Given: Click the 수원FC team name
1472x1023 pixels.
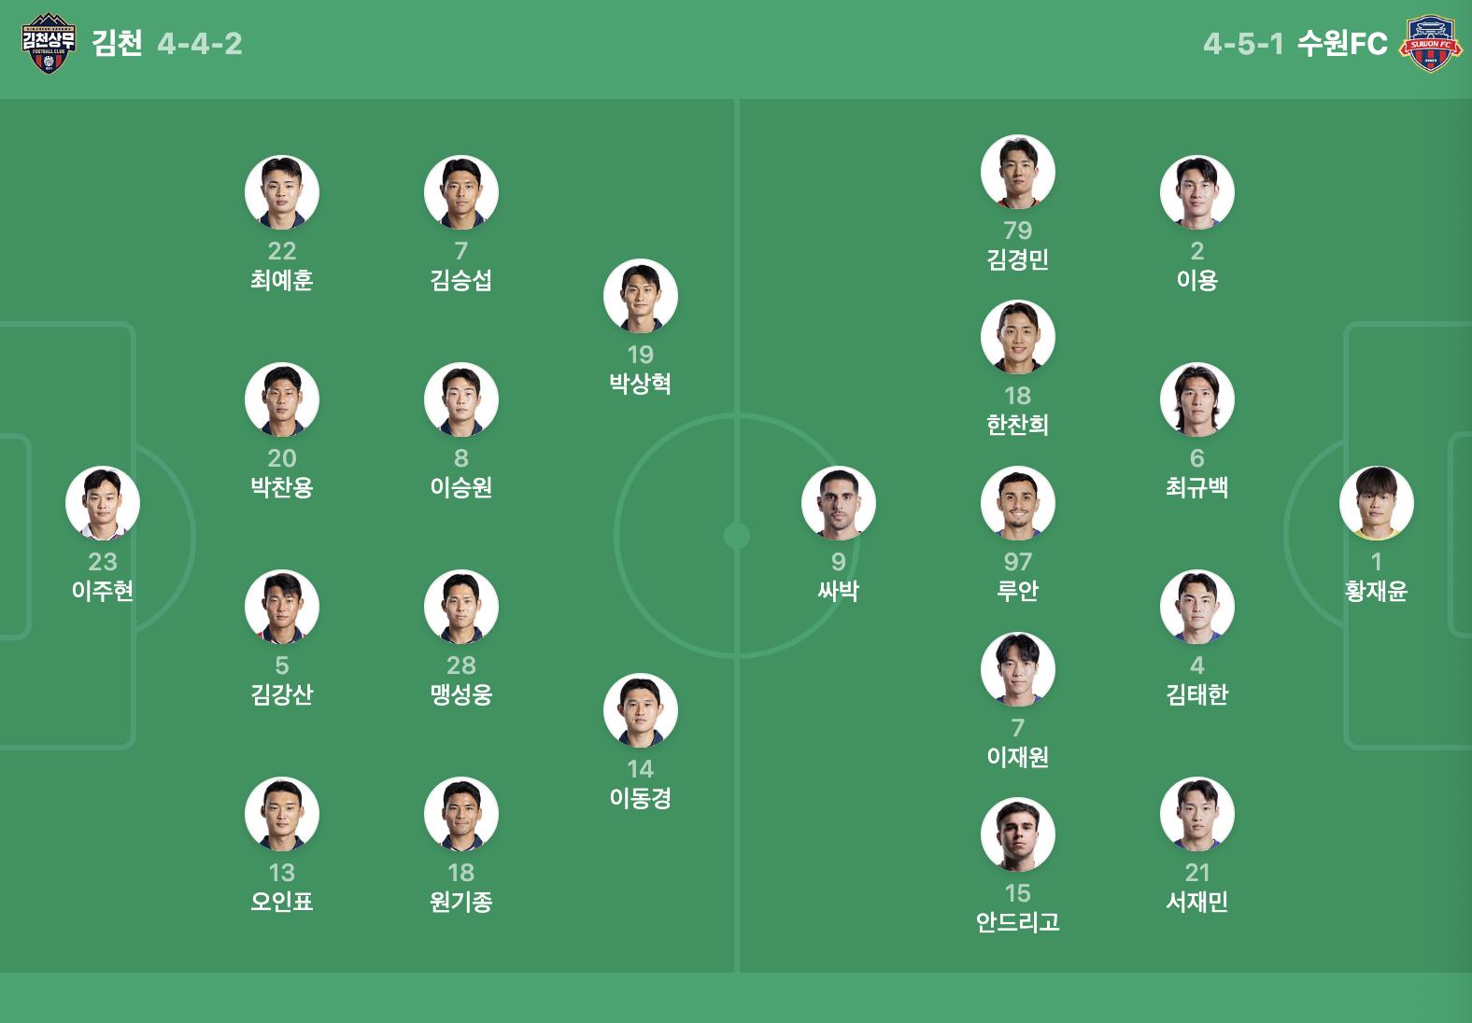Looking at the screenshot, I should [x=1342, y=44].
